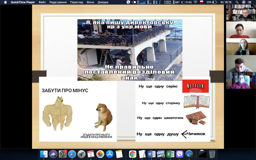Click the text 'Ну ще одну душу'
Image resolution: width=256 pixels, height=160 pixels.
(158, 134)
